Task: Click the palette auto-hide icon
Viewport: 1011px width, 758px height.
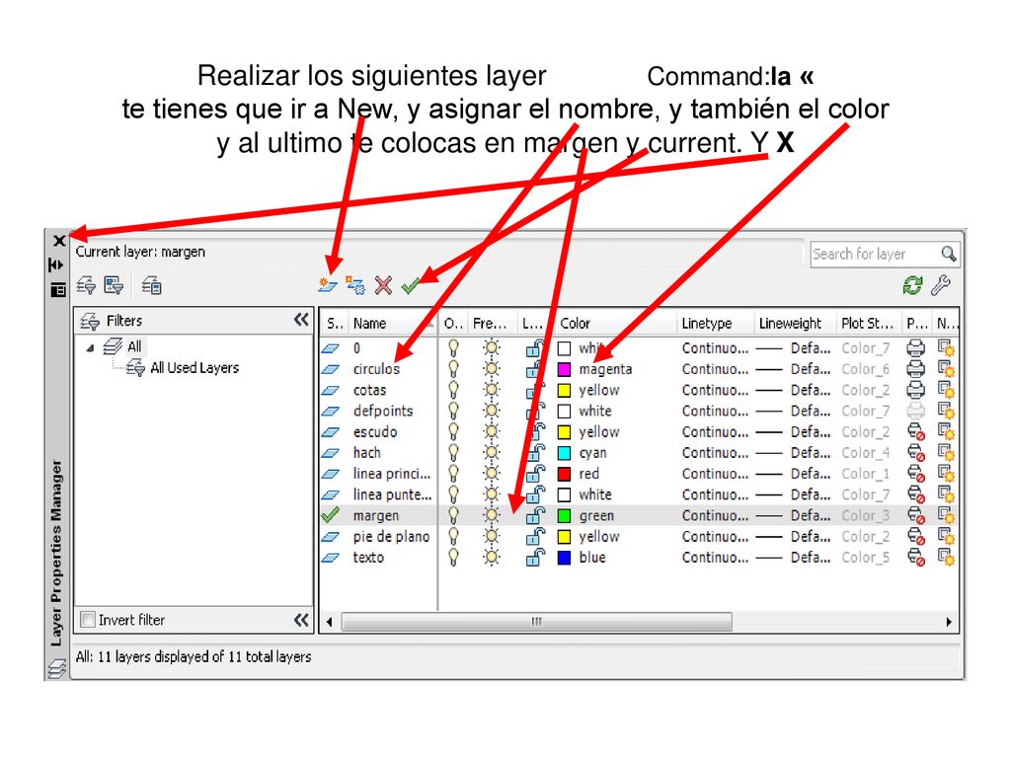Action: tap(56, 265)
